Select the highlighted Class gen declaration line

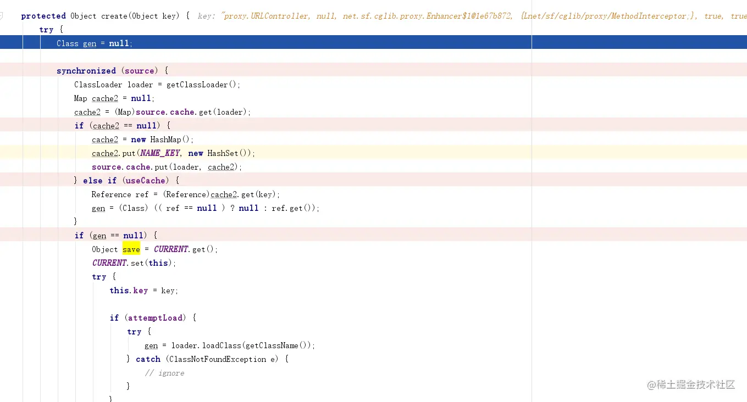click(x=95, y=43)
